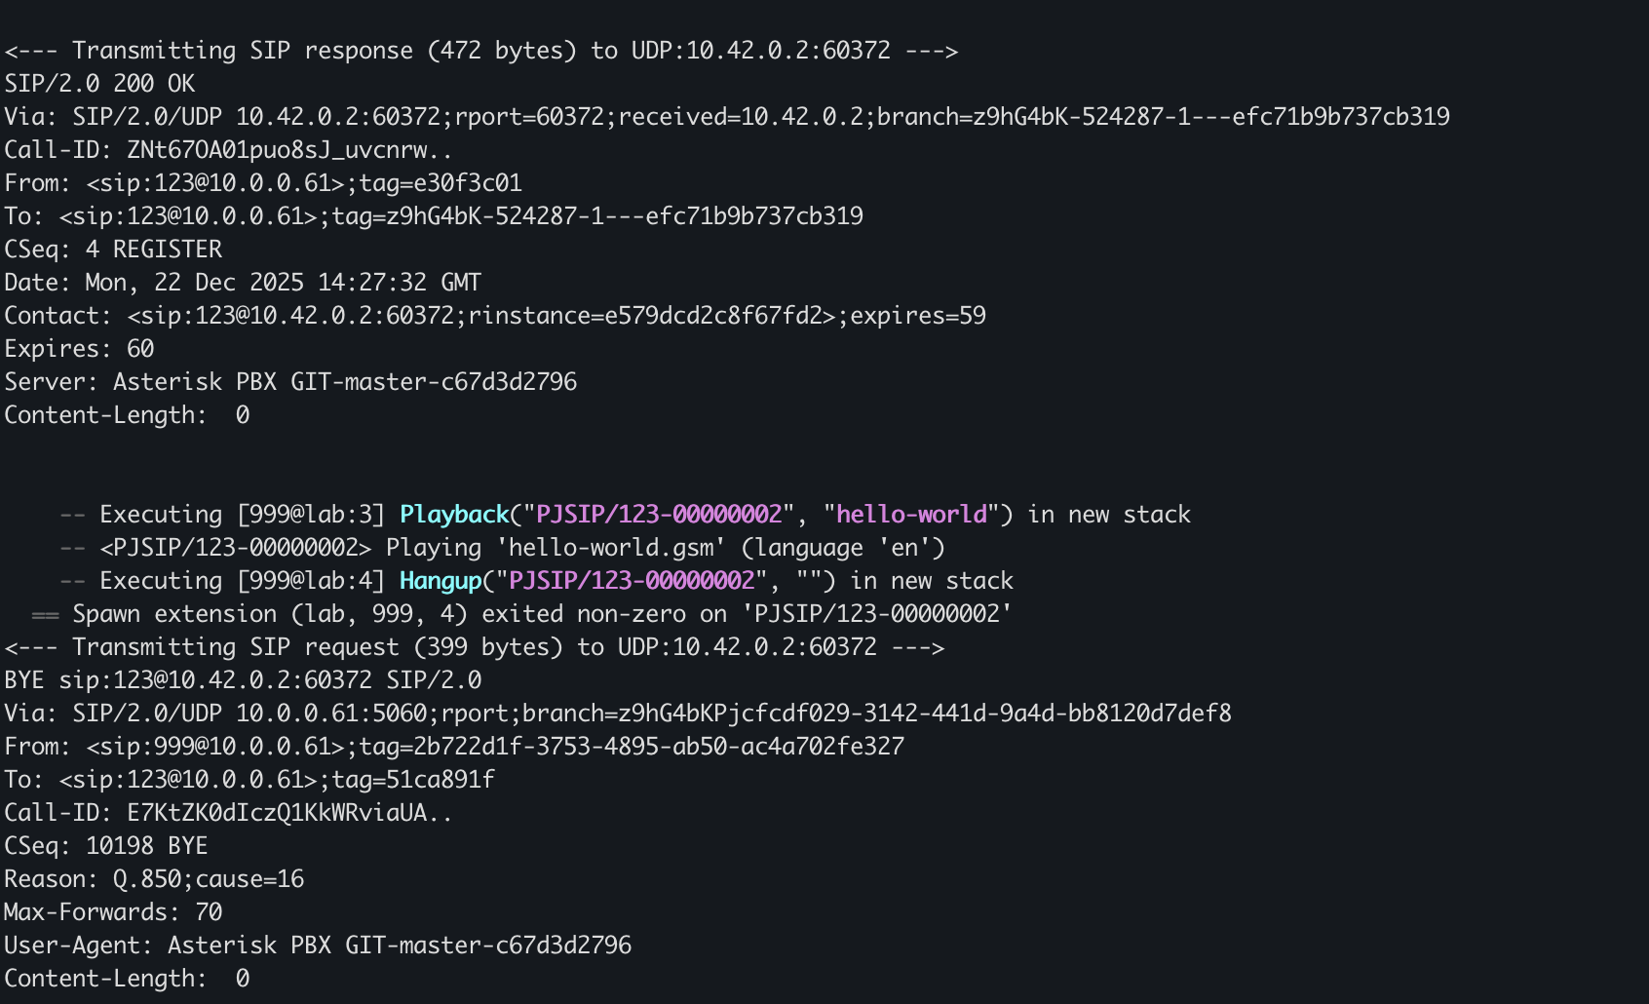1649x1004 pixels.
Task: Click the Call-ID value ZNt67OA01puo8sJ_uvcnrw..
Action: [x=289, y=150]
